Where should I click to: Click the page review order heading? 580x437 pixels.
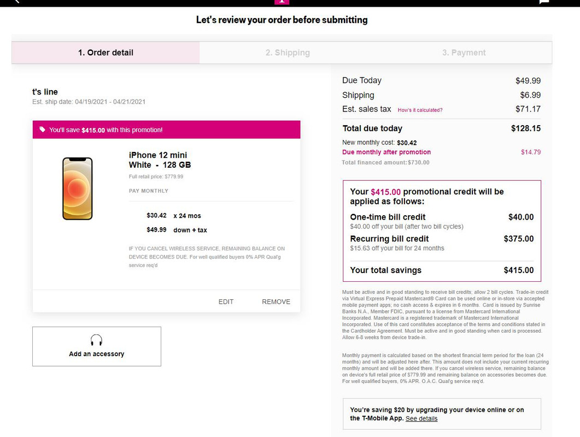[282, 20]
